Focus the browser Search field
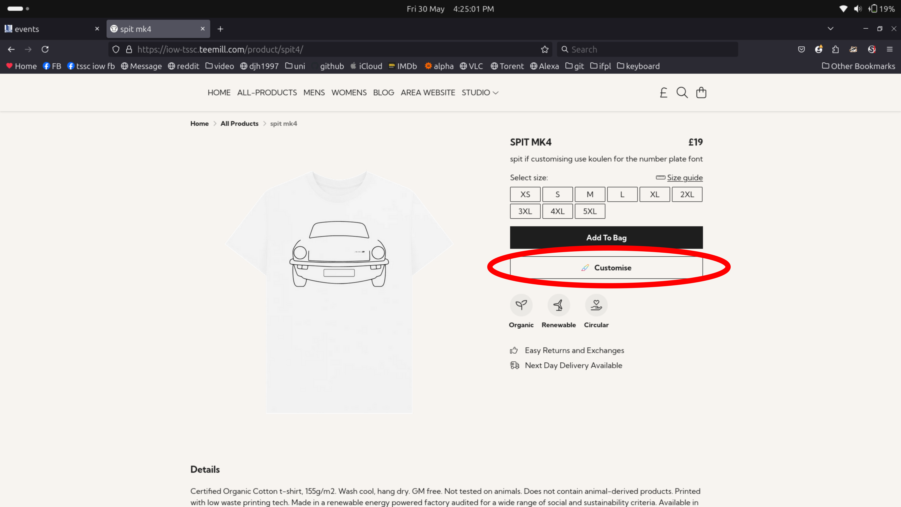 pyautogui.click(x=647, y=49)
